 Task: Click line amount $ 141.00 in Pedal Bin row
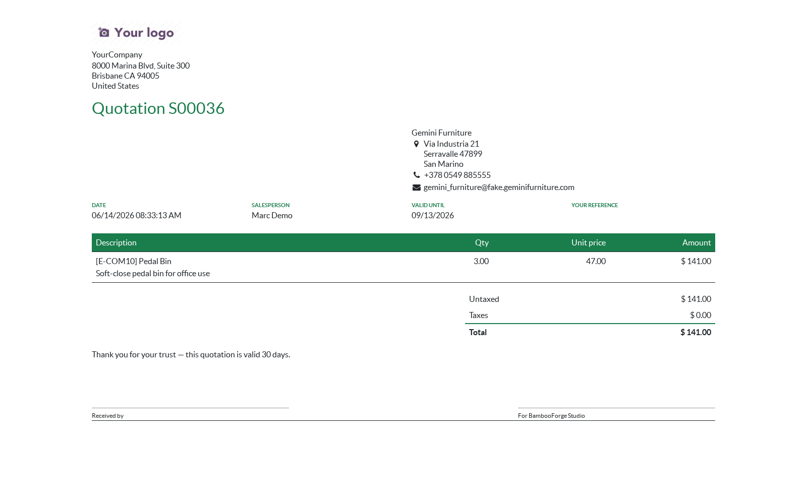[x=696, y=261]
